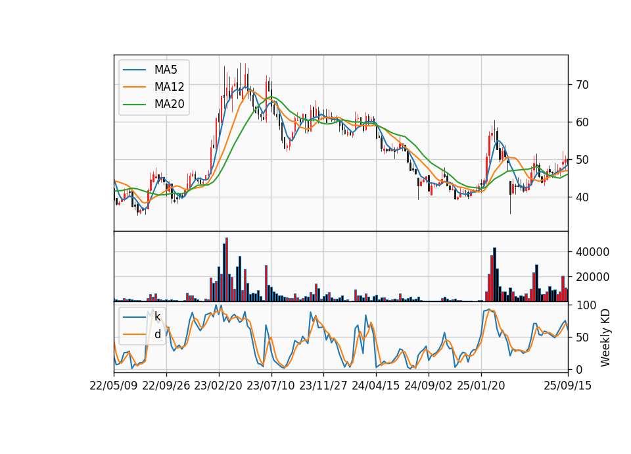Click the 22/09/26 date tick label

pyautogui.click(x=166, y=386)
